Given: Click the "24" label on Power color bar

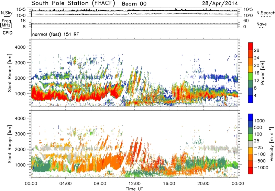Looking at the screenshot, I should (x=256, y=58).
